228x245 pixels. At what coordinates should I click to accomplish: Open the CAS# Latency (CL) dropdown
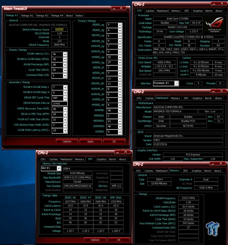pos(65,54)
